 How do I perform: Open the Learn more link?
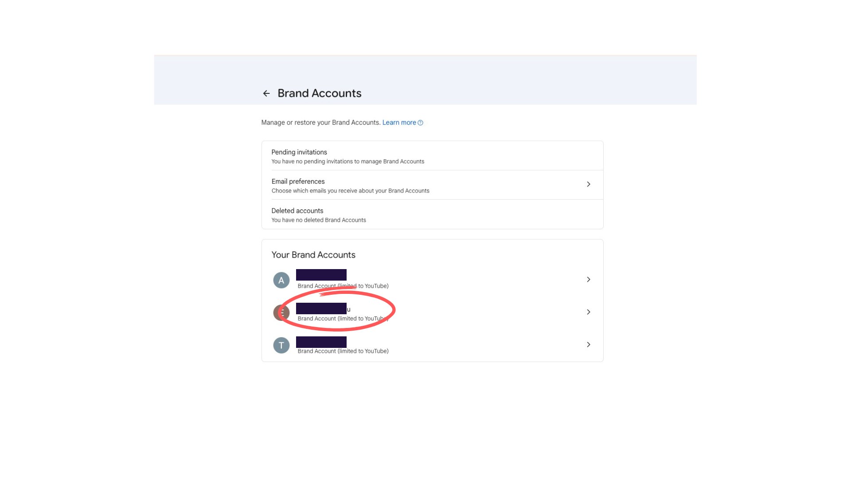click(x=399, y=122)
